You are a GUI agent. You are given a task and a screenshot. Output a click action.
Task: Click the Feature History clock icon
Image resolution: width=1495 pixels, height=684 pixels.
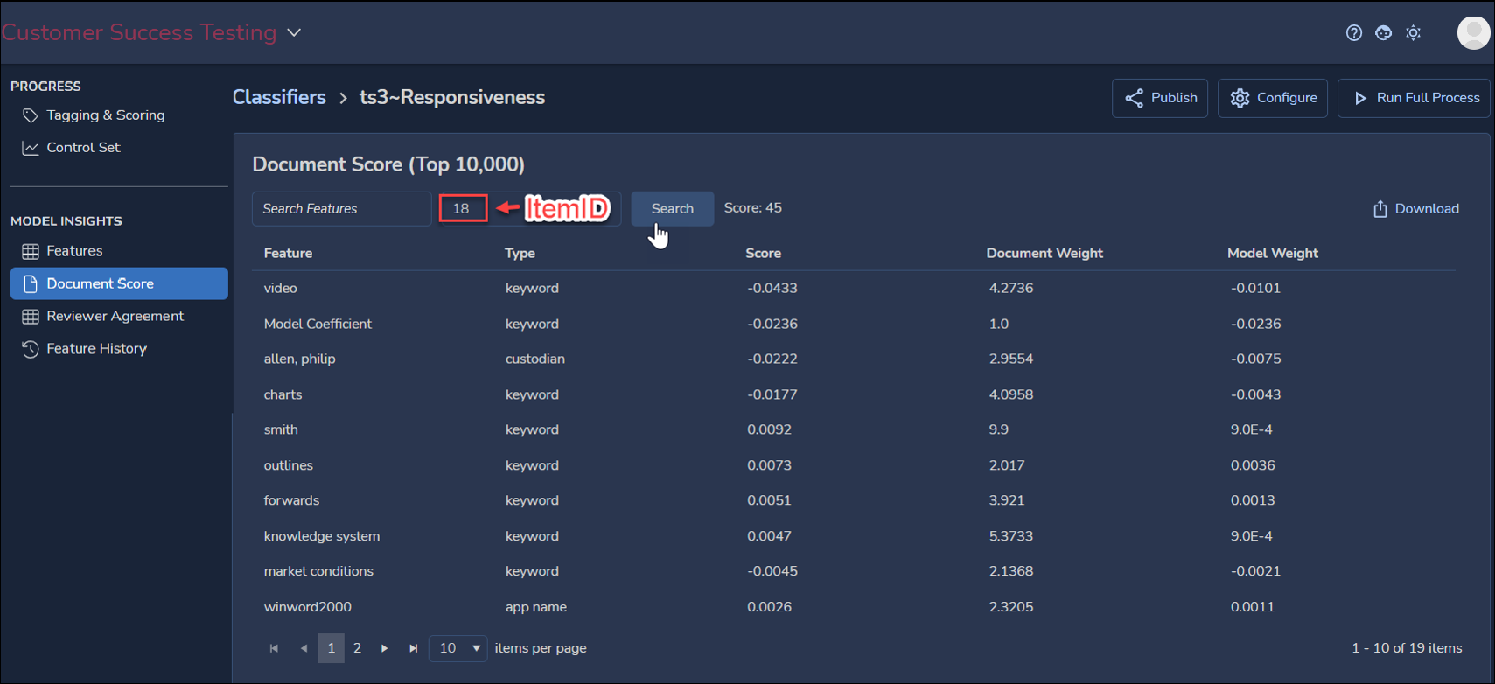pos(31,349)
